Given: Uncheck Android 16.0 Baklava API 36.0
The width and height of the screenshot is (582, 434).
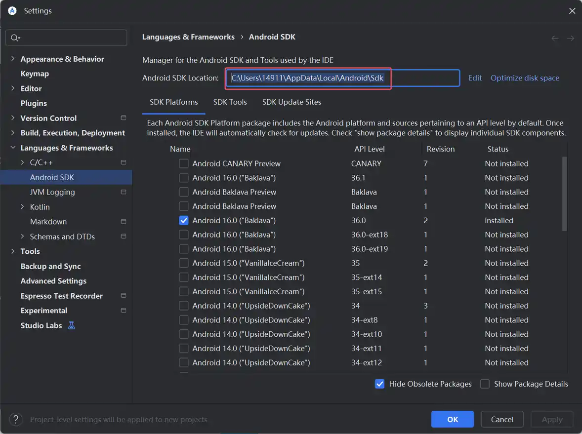Looking at the screenshot, I should [184, 221].
